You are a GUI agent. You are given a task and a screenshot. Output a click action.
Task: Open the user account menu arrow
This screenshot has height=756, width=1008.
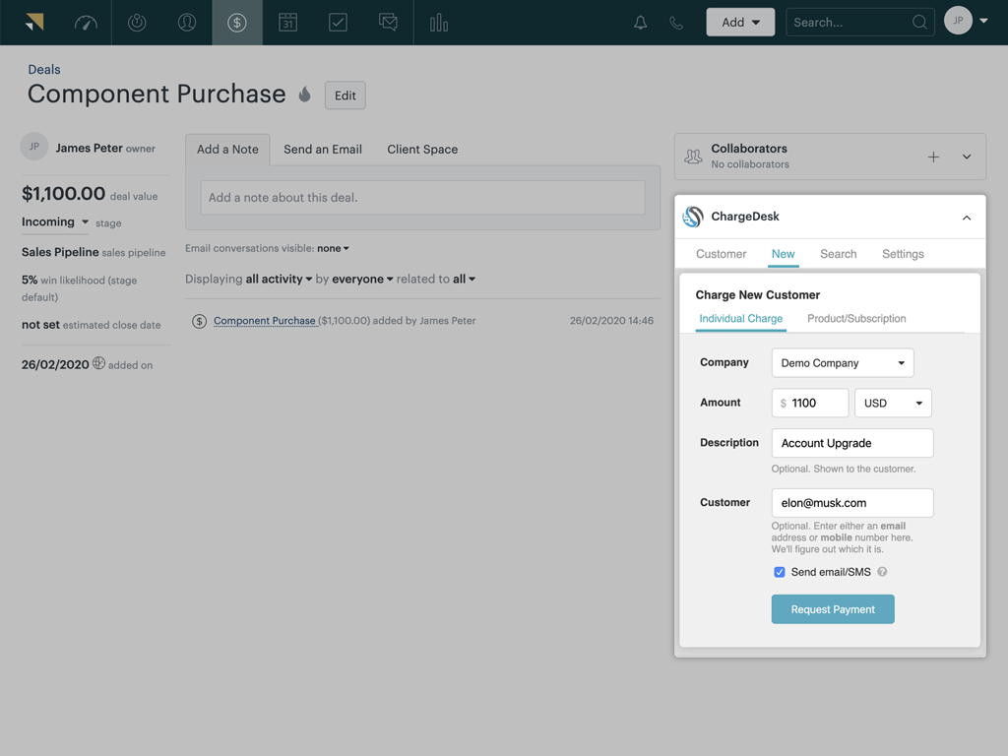983,21
